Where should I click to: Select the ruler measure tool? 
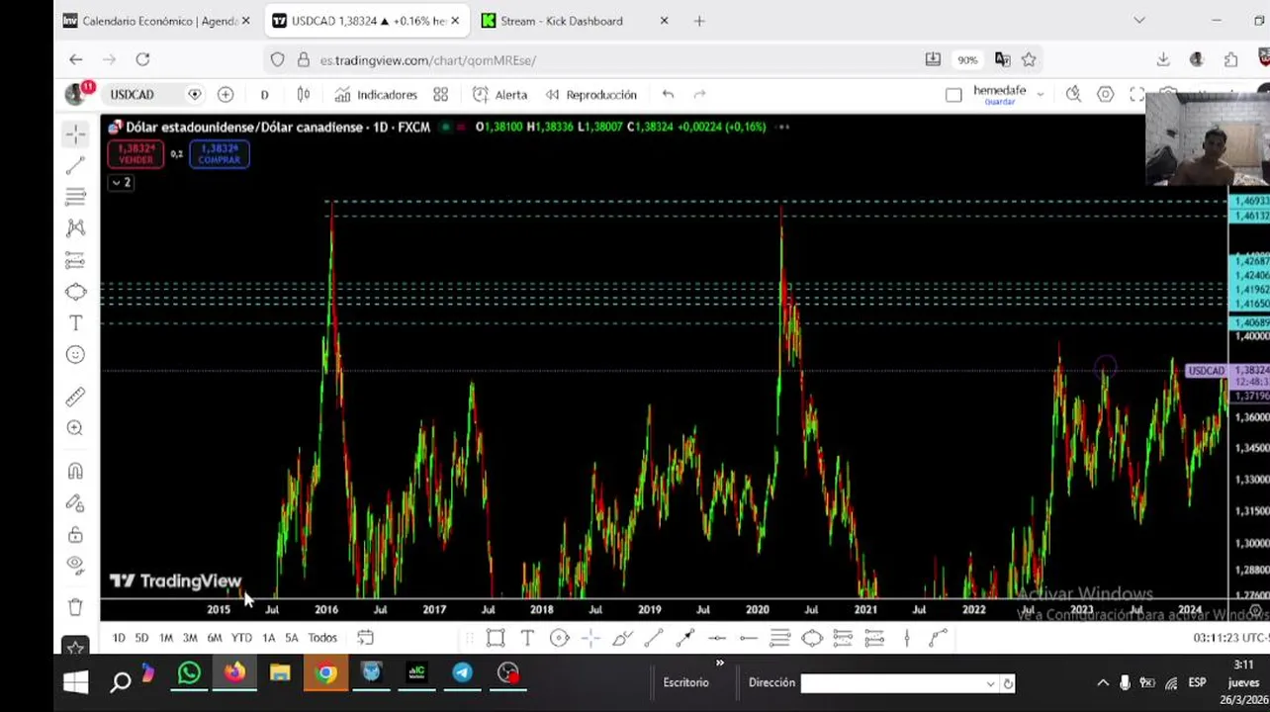pos(75,397)
